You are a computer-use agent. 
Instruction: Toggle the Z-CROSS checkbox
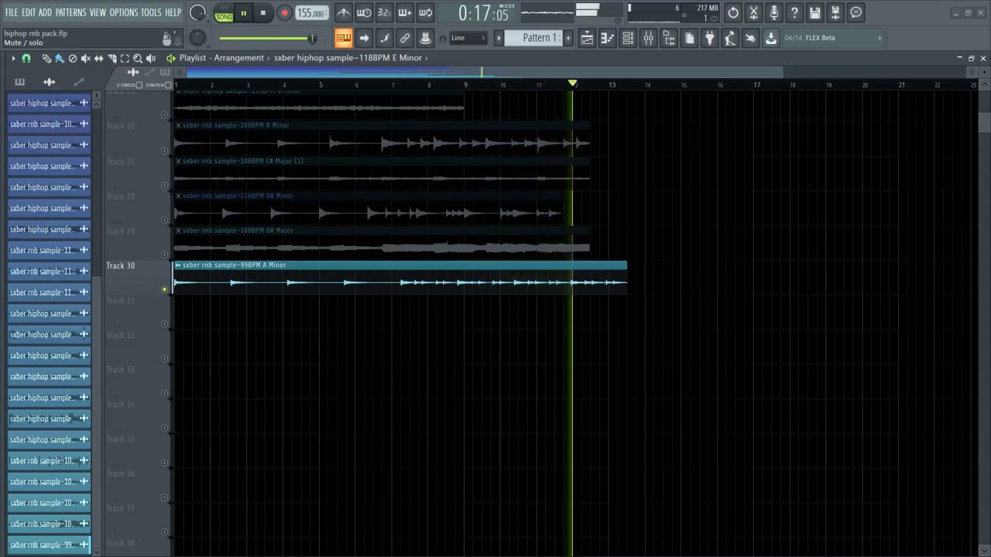(x=139, y=85)
